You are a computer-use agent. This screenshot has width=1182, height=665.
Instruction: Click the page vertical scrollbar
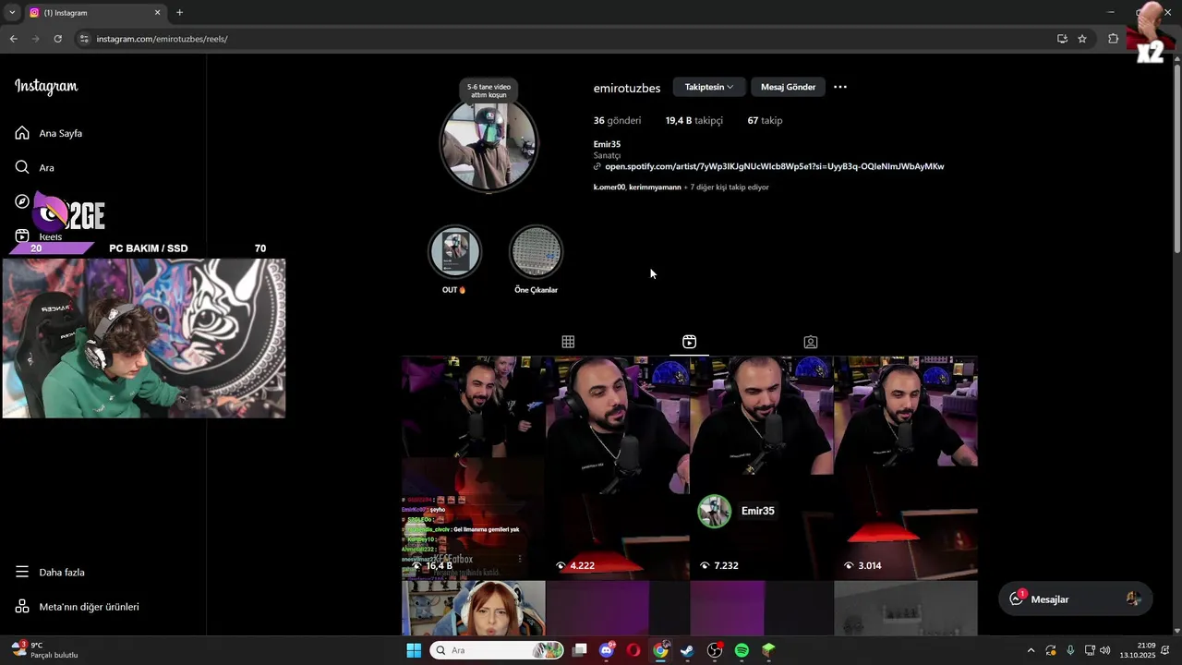click(x=1176, y=157)
